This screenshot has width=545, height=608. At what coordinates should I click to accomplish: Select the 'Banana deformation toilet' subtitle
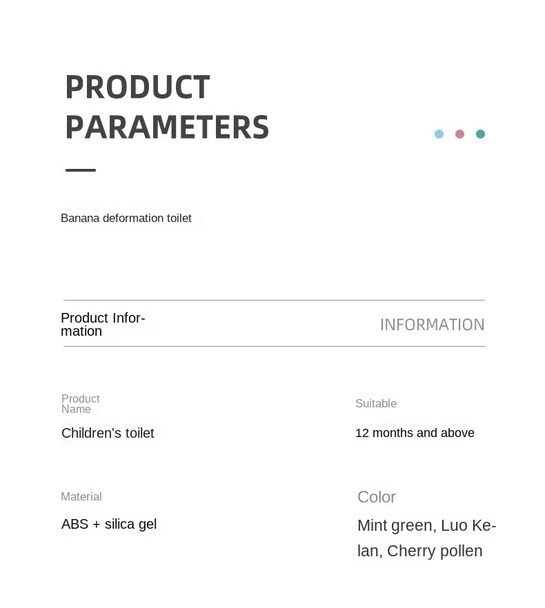(126, 219)
